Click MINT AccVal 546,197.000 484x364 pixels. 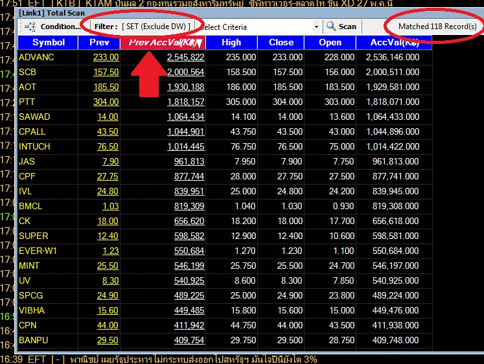395,266
